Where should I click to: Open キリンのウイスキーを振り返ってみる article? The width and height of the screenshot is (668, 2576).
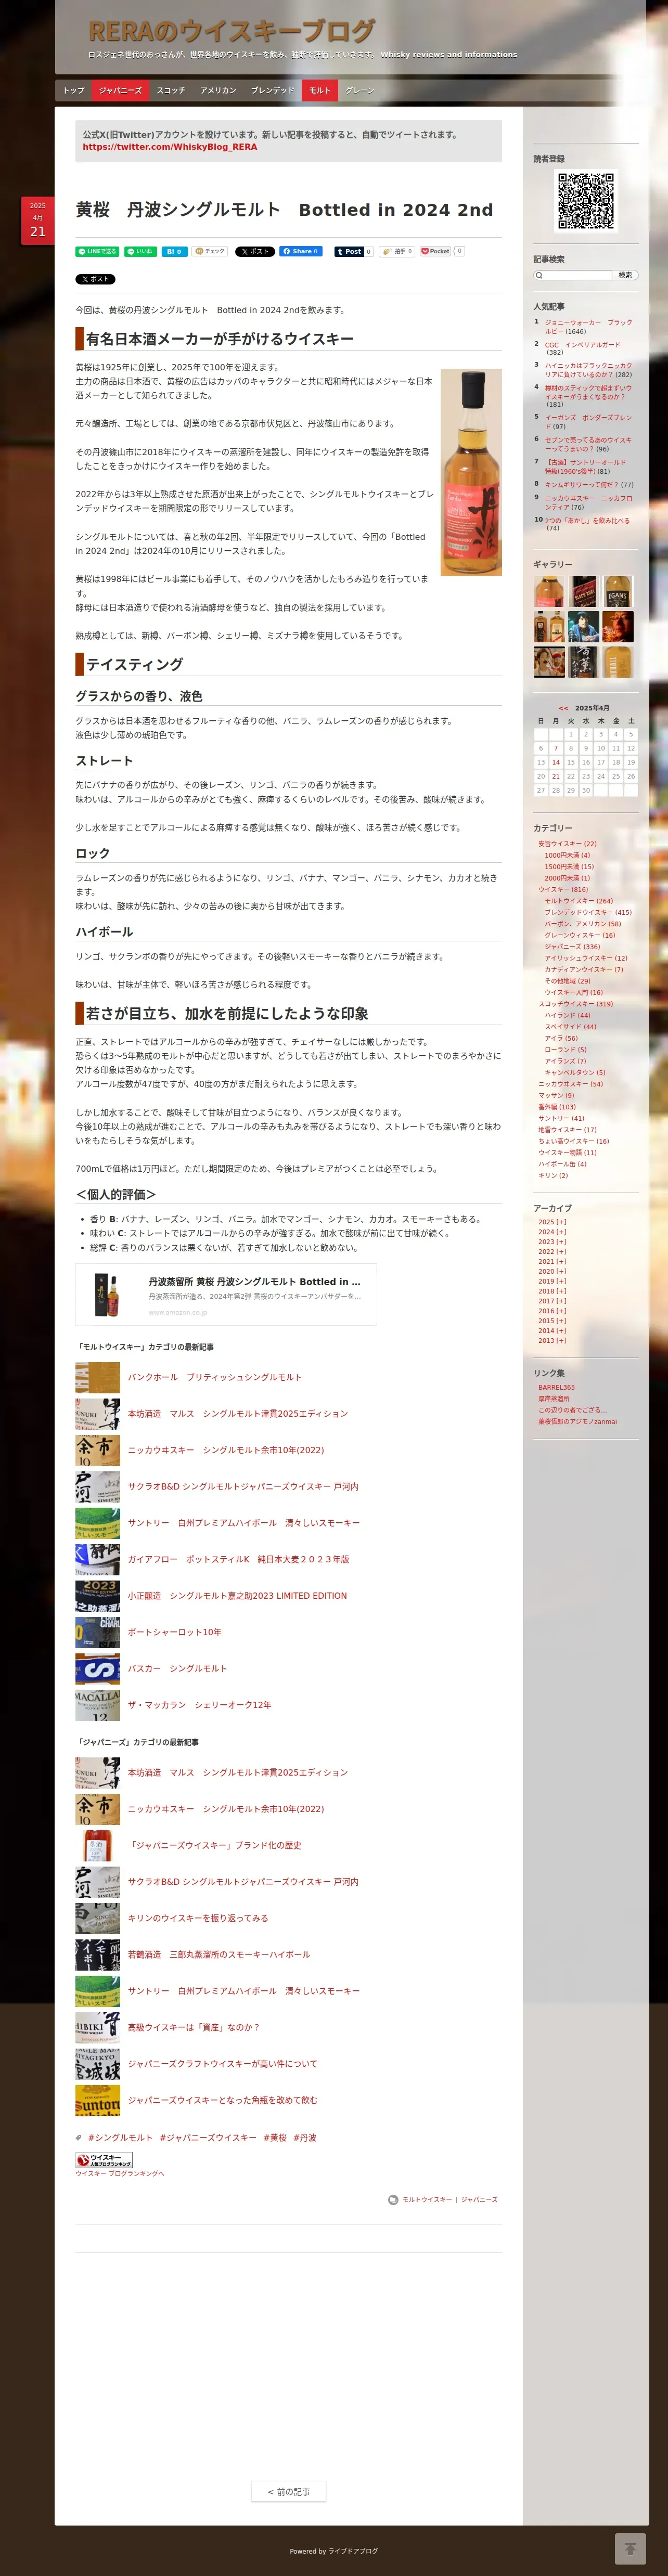point(198,1918)
